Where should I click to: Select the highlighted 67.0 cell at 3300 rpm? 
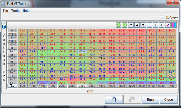click(x=82, y=51)
